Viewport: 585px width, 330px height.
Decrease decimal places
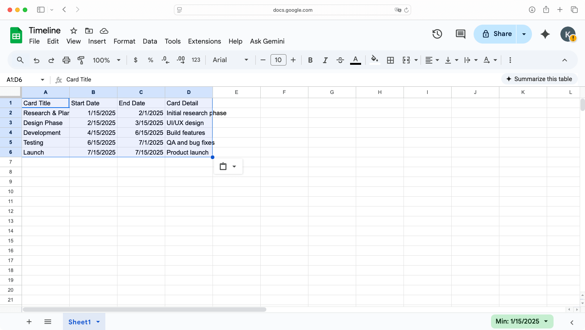tap(165, 60)
